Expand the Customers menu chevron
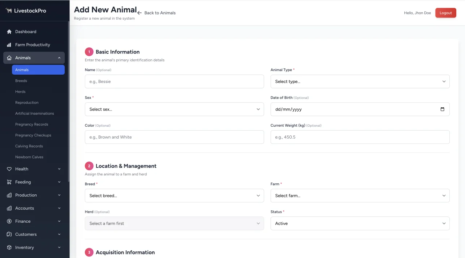465x258 pixels. (x=59, y=234)
